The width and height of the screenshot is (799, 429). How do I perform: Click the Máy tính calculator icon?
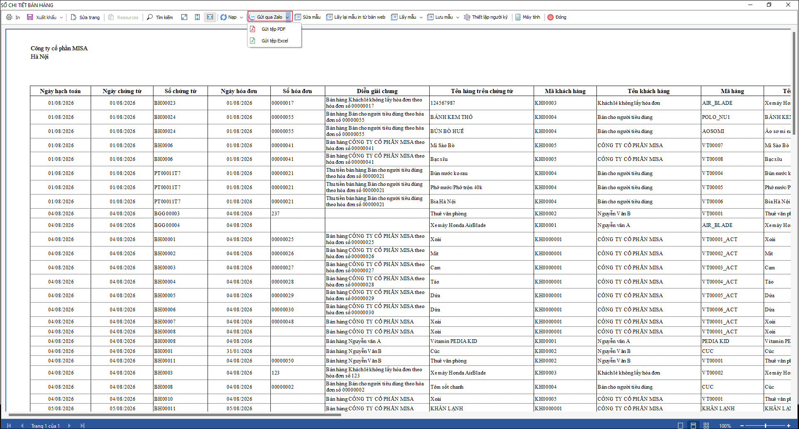click(527, 17)
